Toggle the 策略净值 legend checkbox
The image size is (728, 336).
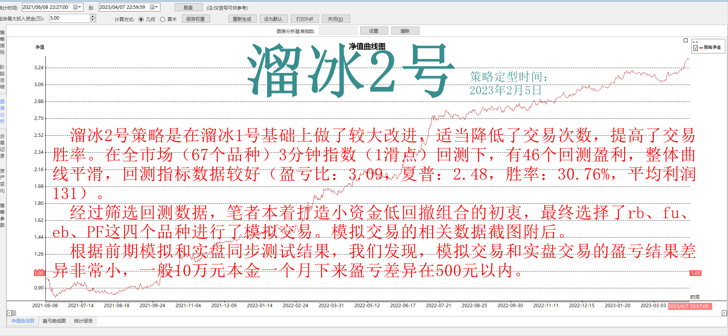(695, 48)
